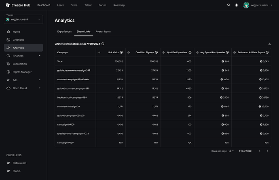Switch to the Experiences tab
279x180 pixels.
coord(64,31)
